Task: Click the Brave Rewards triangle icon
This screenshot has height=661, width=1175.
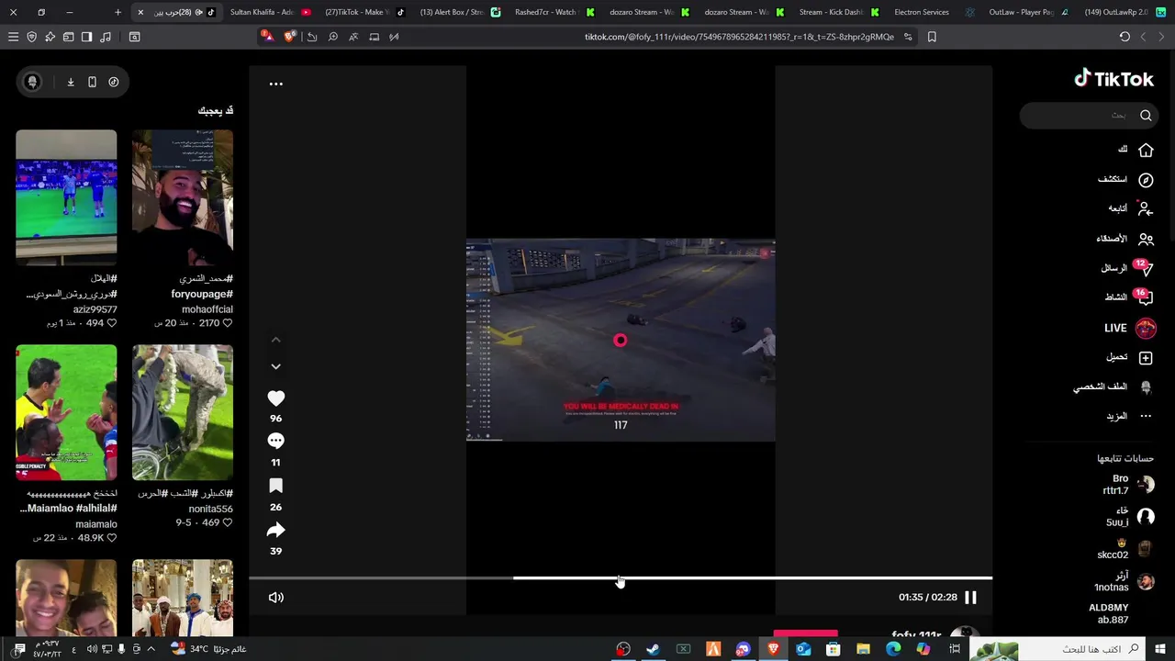Action: coord(267,37)
